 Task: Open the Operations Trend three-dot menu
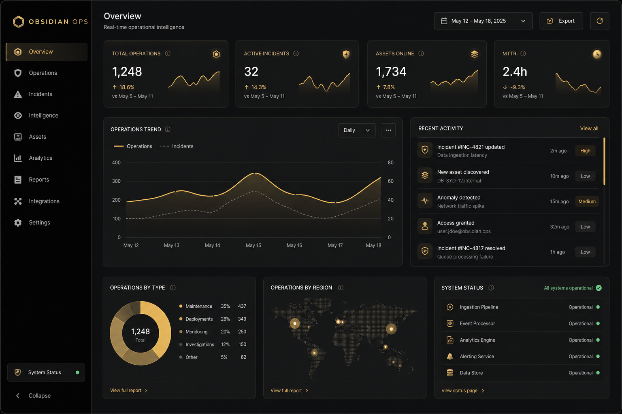(389, 130)
